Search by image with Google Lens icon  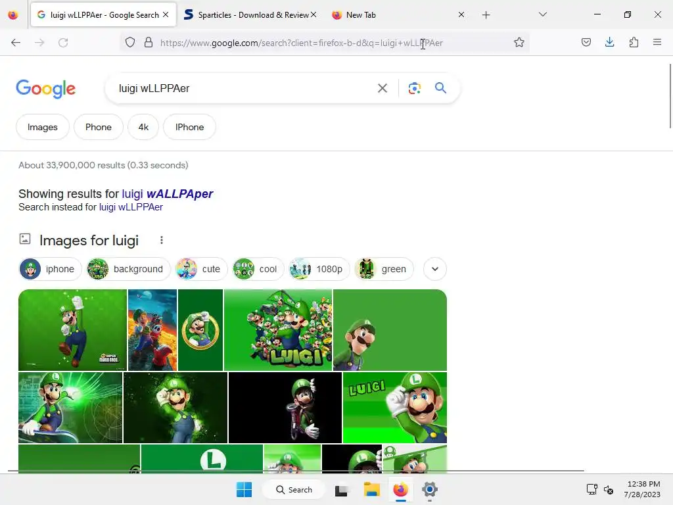click(414, 89)
